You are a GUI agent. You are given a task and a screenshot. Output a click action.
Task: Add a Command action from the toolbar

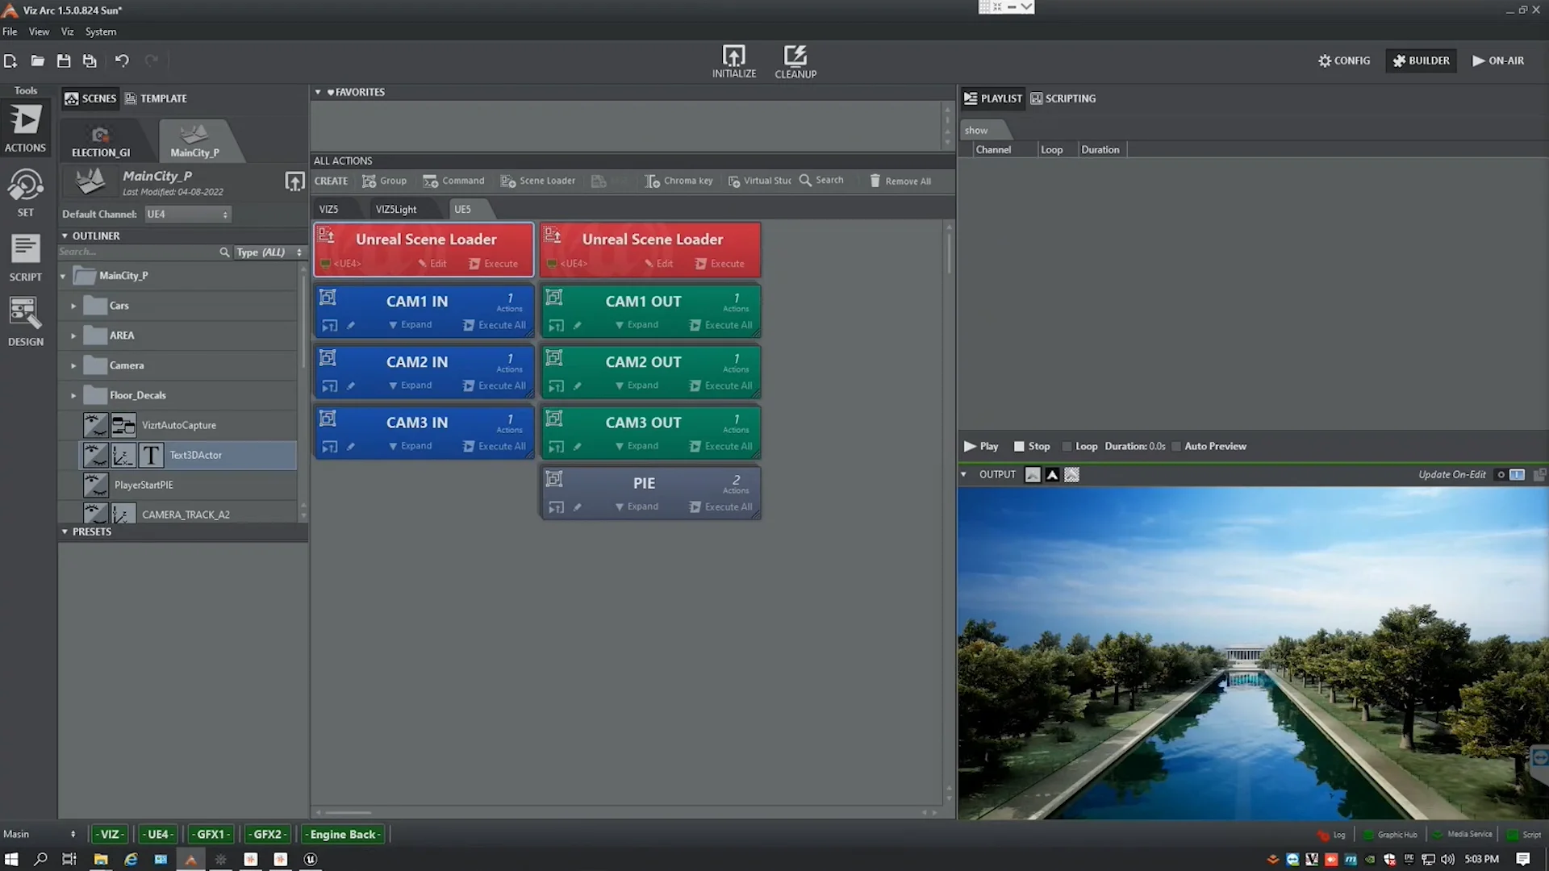(x=454, y=181)
